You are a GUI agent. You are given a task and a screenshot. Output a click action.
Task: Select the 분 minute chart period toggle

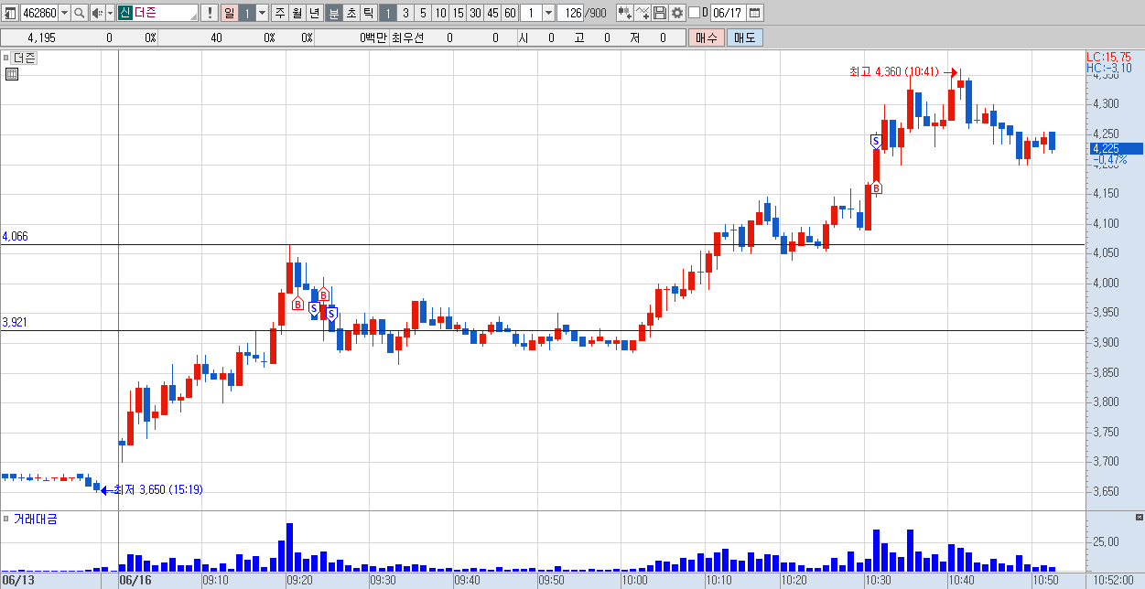pos(333,13)
